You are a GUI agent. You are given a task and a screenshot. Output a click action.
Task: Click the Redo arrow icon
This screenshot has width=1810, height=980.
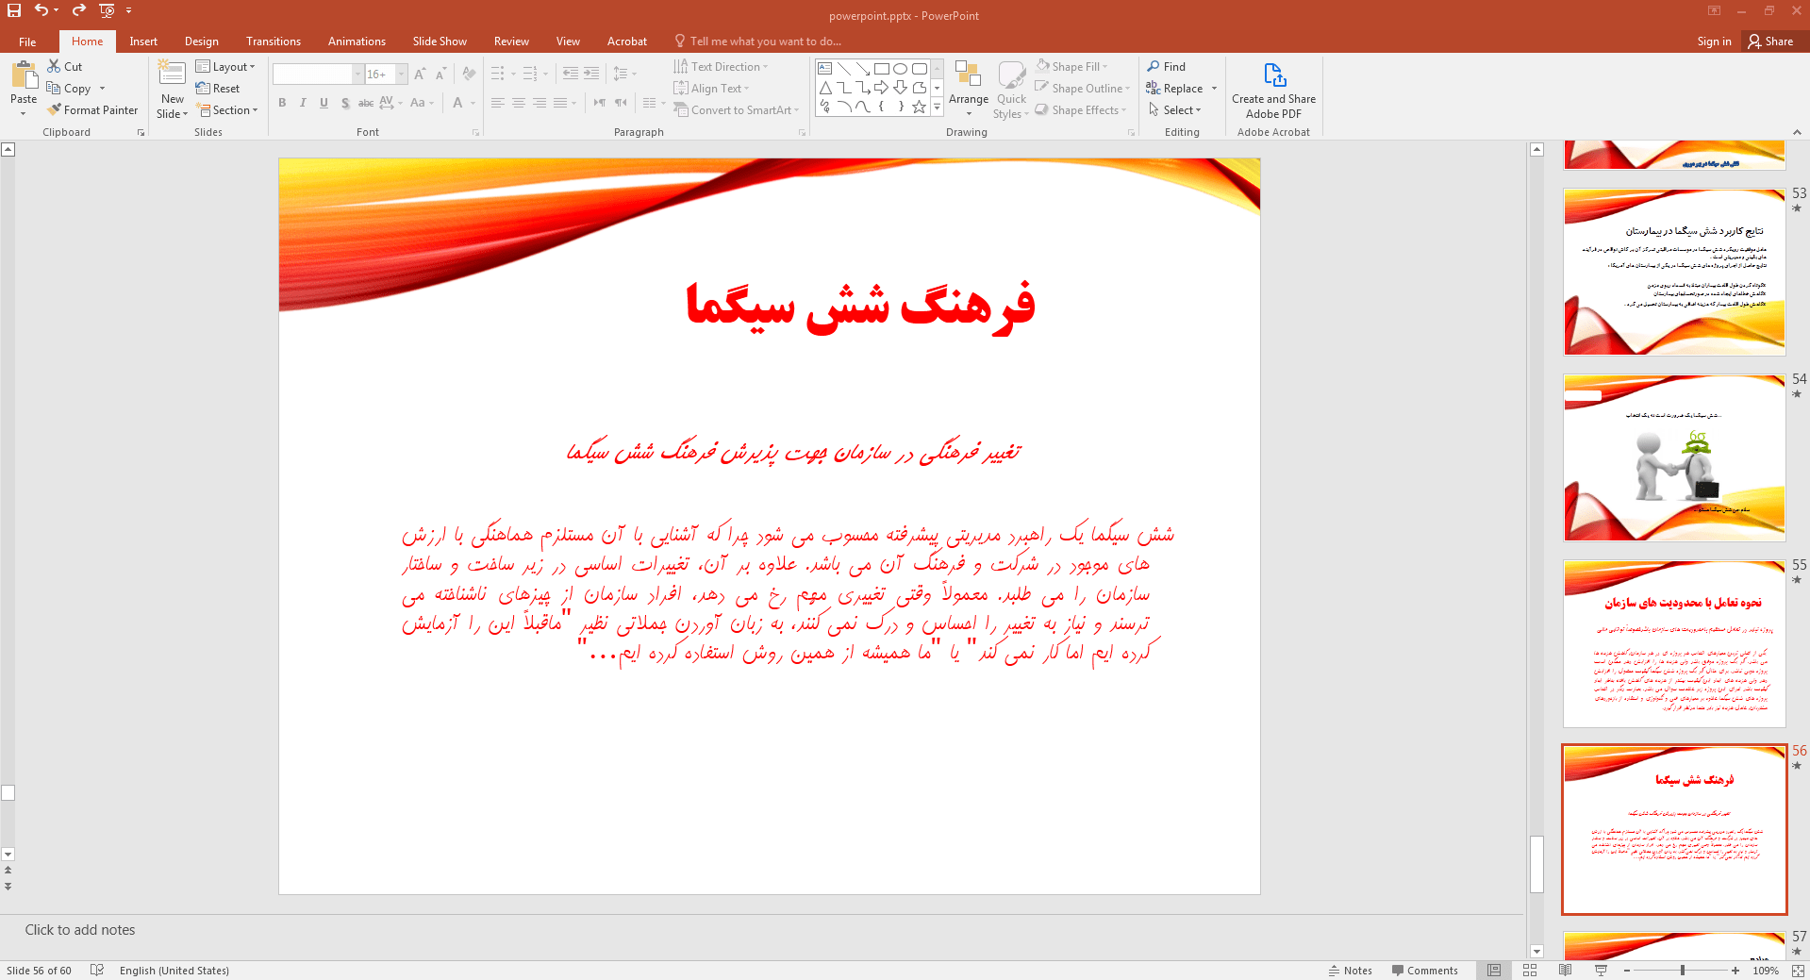point(79,10)
